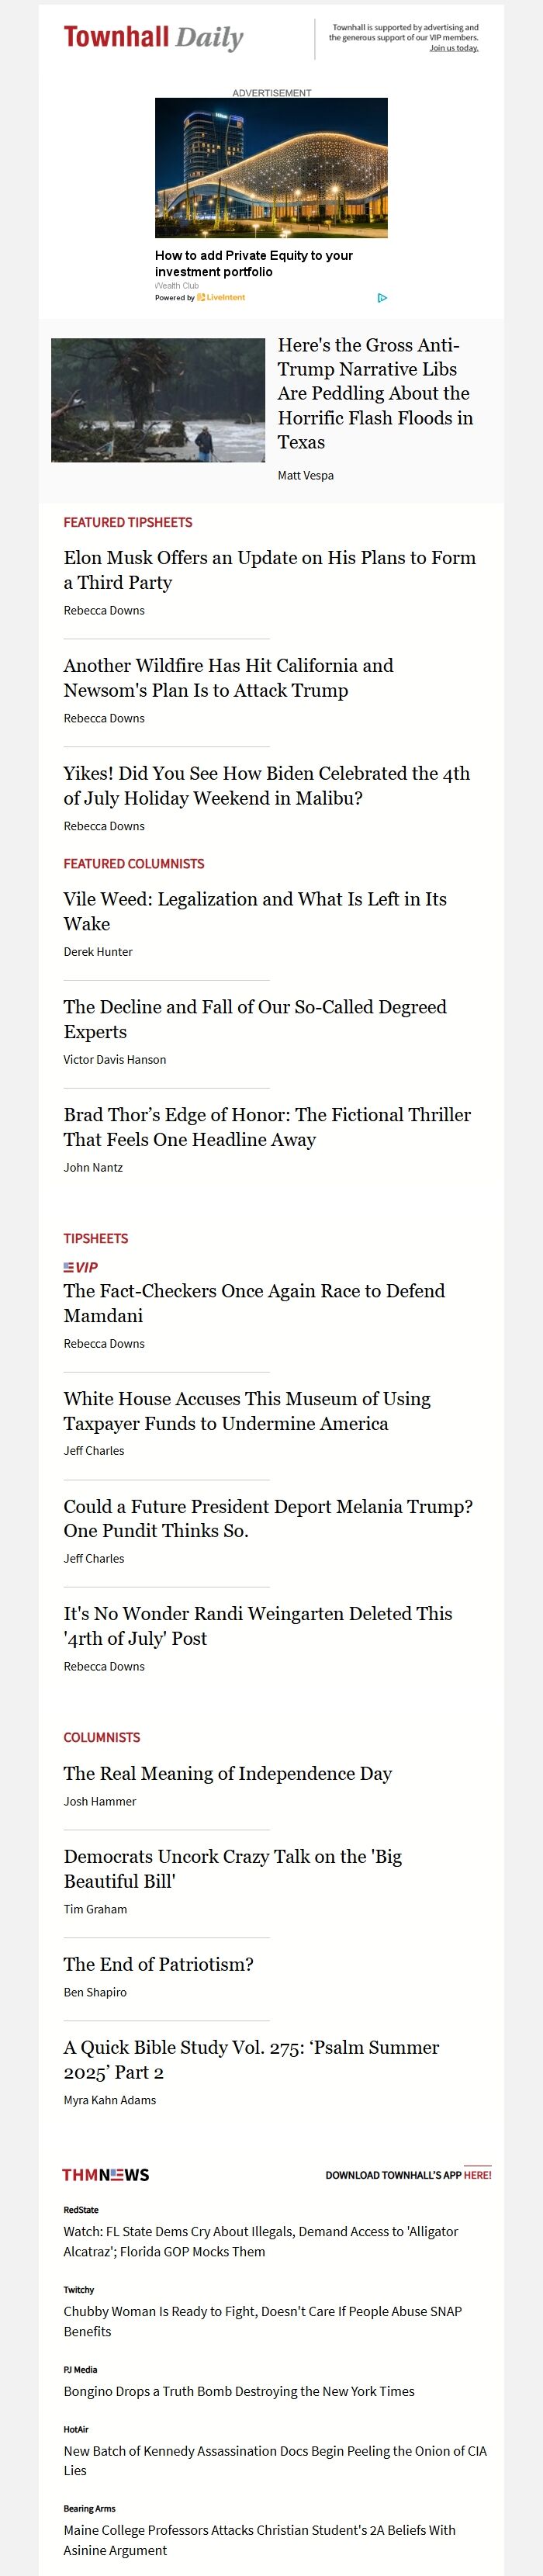Open Vile Weed legalization column
This screenshot has height=2576, width=543.
click(255, 911)
